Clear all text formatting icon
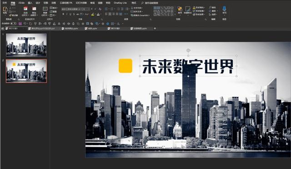Image resolution: width=291 pixels, height=169 pixels. [x=100, y=9]
